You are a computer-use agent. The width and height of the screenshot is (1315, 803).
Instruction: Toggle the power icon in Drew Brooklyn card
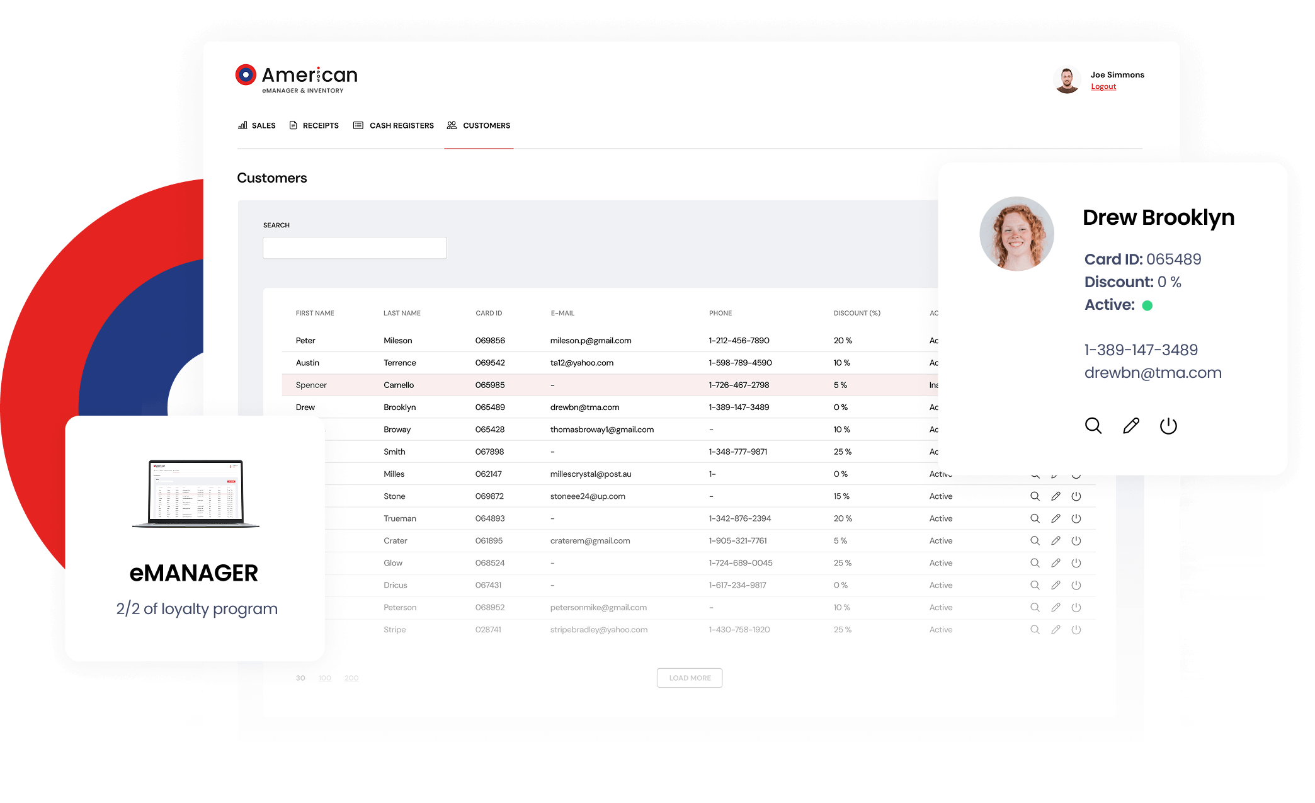[1168, 426]
